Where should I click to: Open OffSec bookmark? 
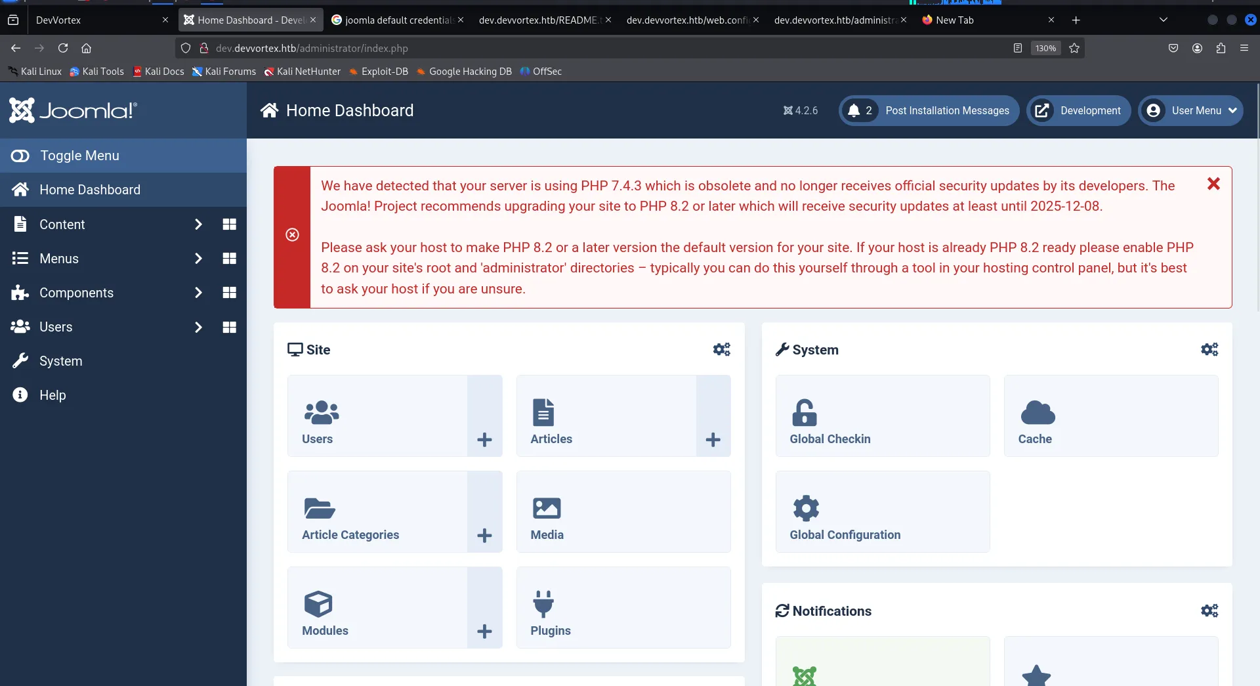coord(541,72)
